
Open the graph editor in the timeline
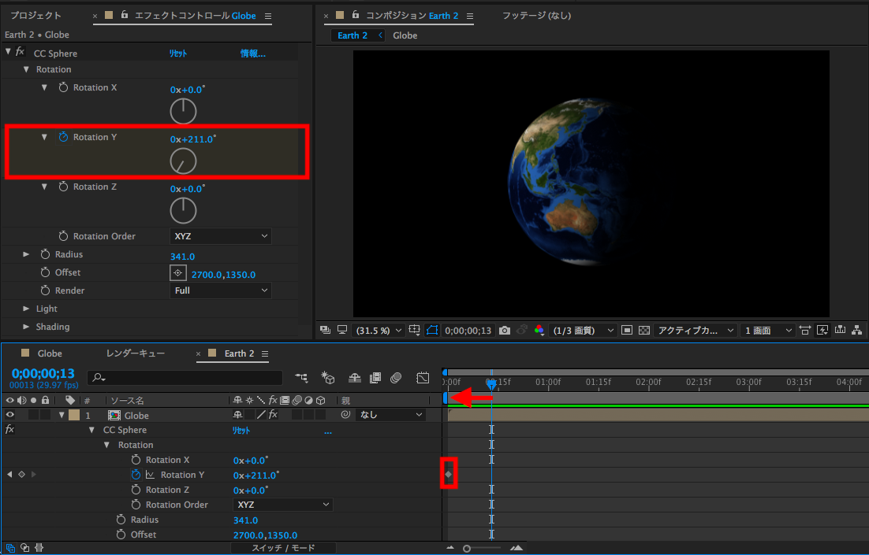pos(423,379)
